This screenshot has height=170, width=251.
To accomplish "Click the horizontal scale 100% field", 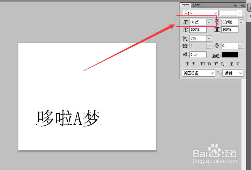I will point(230,30).
